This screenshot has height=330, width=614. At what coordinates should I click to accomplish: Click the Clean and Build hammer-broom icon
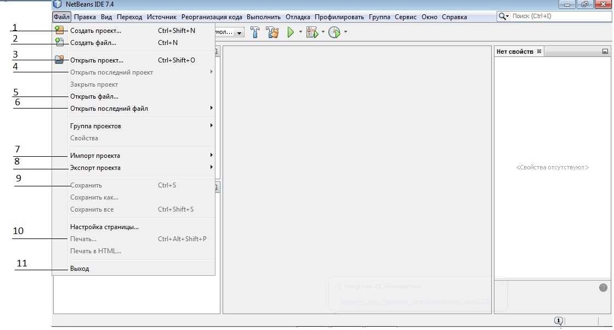(272, 32)
